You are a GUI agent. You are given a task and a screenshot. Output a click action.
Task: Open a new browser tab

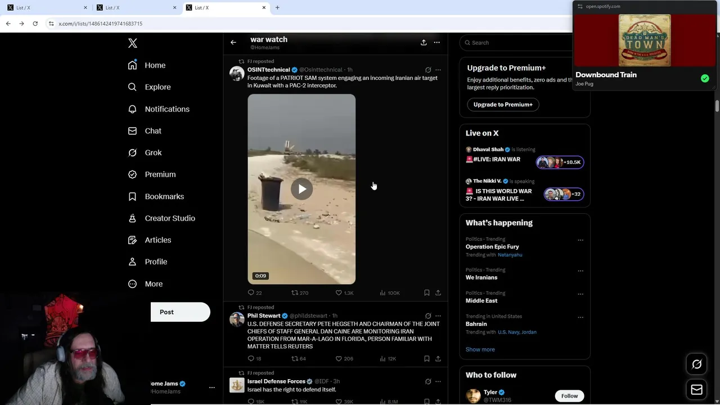click(x=277, y=8)
